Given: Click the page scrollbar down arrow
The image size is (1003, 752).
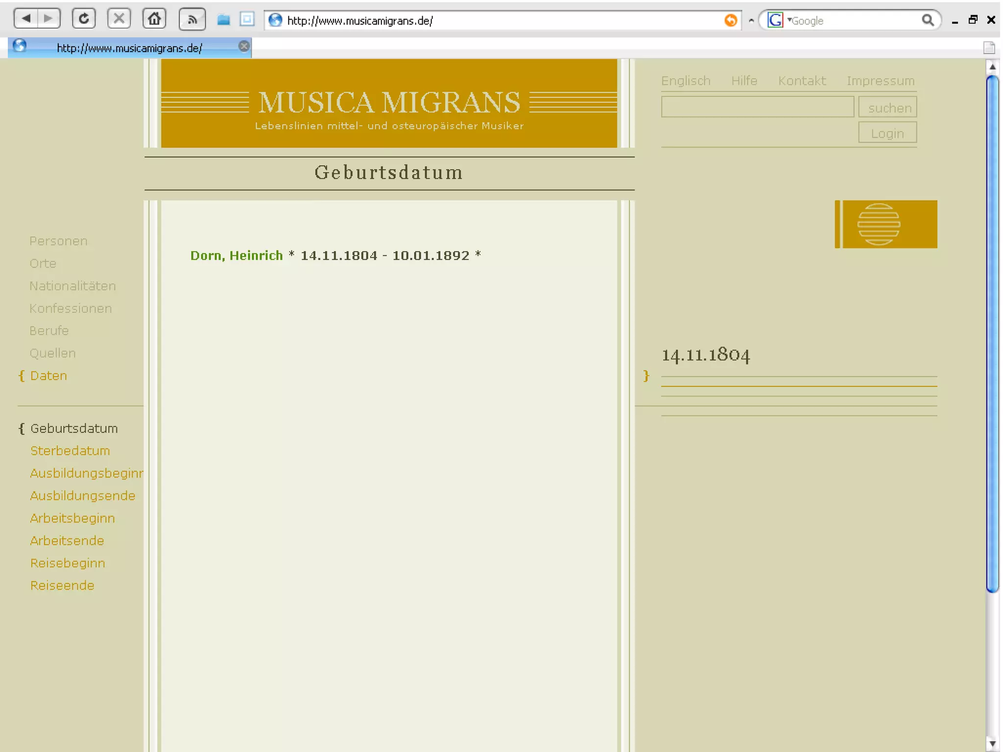Looking at the screenshot, I should pos(992,744).
